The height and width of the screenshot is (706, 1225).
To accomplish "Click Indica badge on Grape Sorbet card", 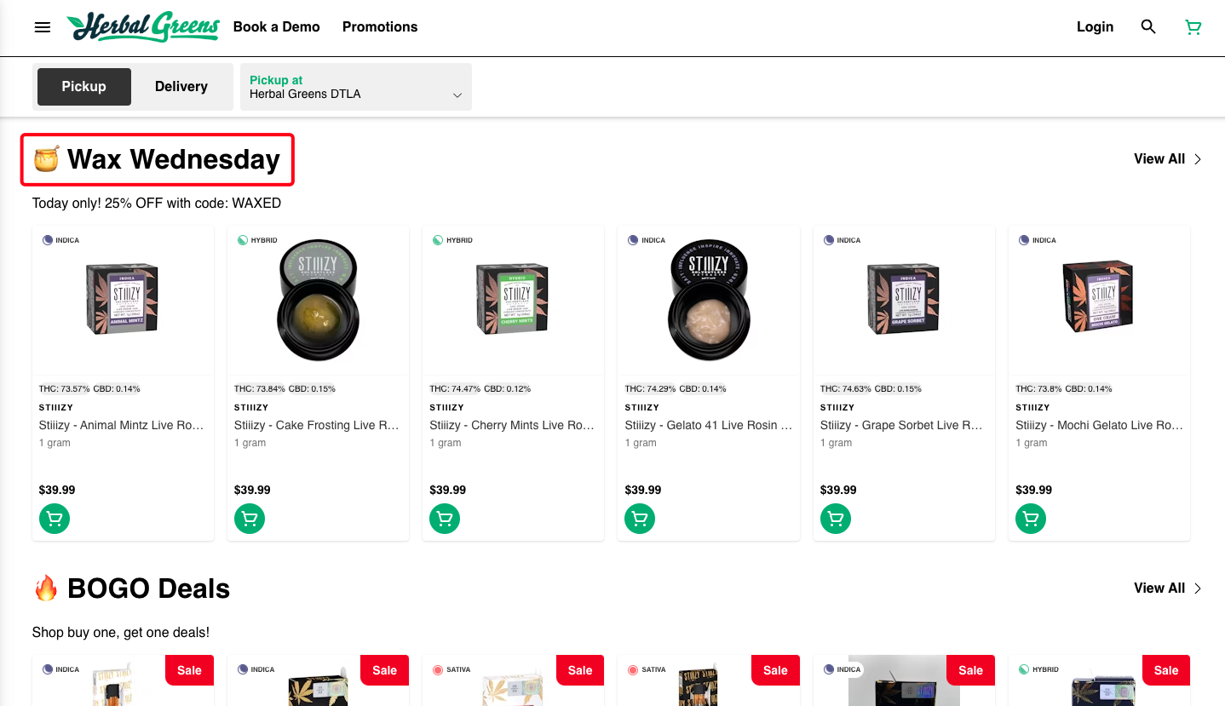I will pos(842,240).
